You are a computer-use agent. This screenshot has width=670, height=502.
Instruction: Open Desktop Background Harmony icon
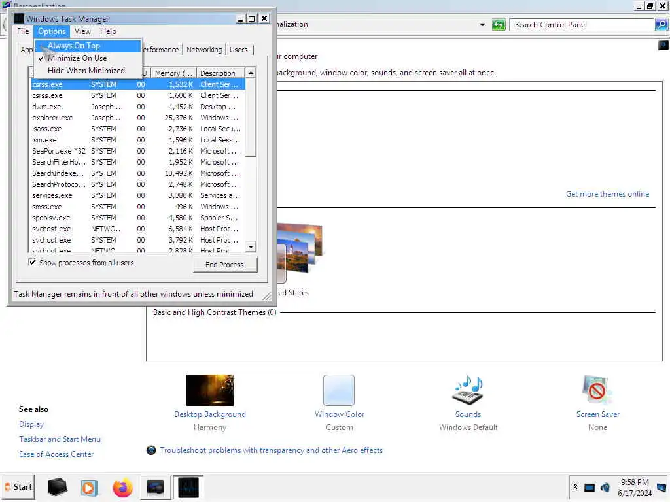click(210, 390)
